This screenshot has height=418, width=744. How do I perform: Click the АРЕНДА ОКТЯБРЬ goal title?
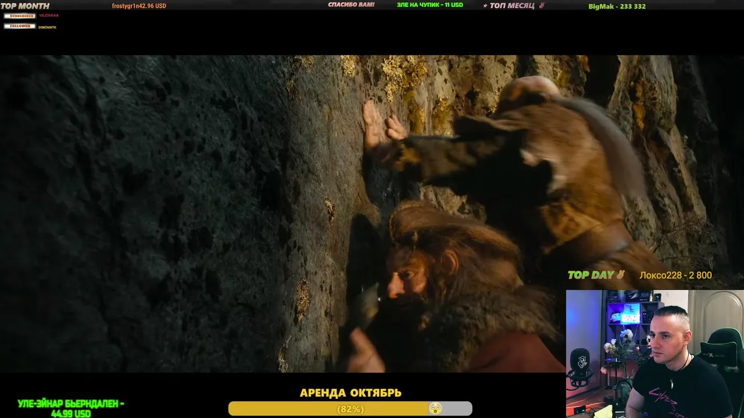350,393
